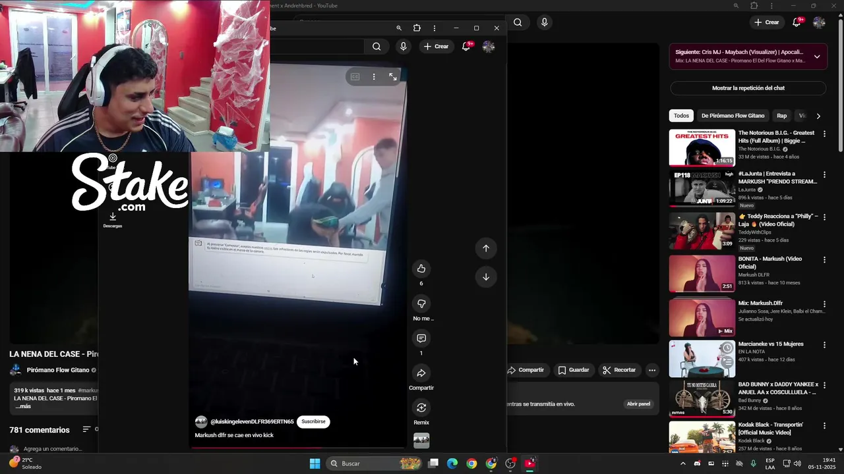Image resolution: width=844 pixels, height=474 pixels.
Task: Click Compartir under the background video
Action: coord(526,370)
